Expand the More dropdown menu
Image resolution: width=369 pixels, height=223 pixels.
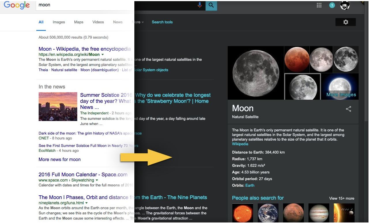coord(138,22)
